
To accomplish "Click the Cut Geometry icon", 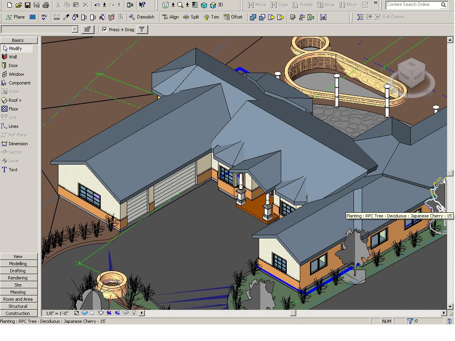I will pos(271,17).
